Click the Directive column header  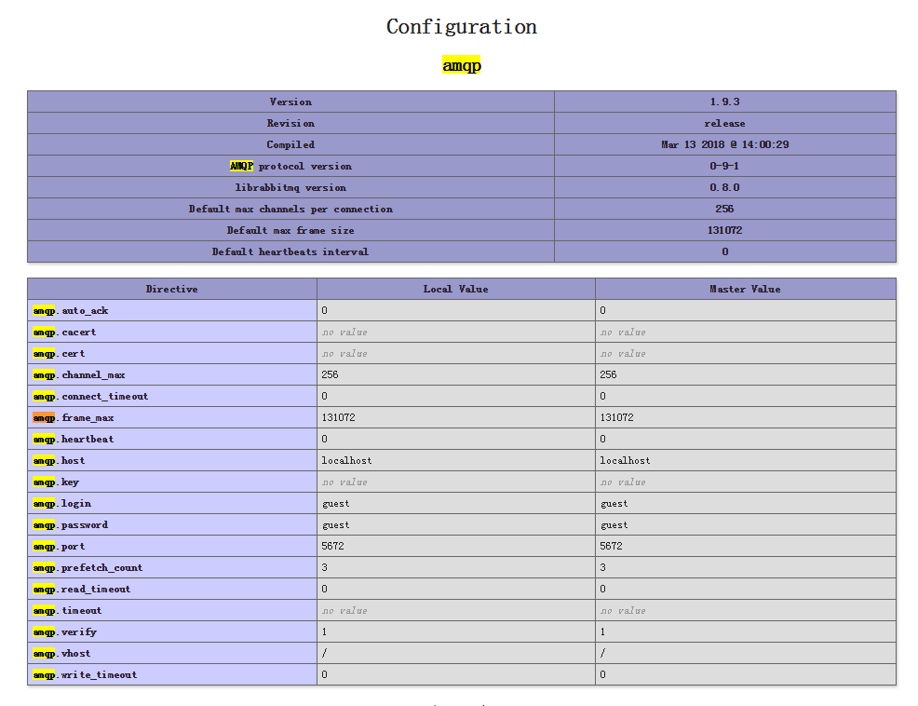(172, 289)
